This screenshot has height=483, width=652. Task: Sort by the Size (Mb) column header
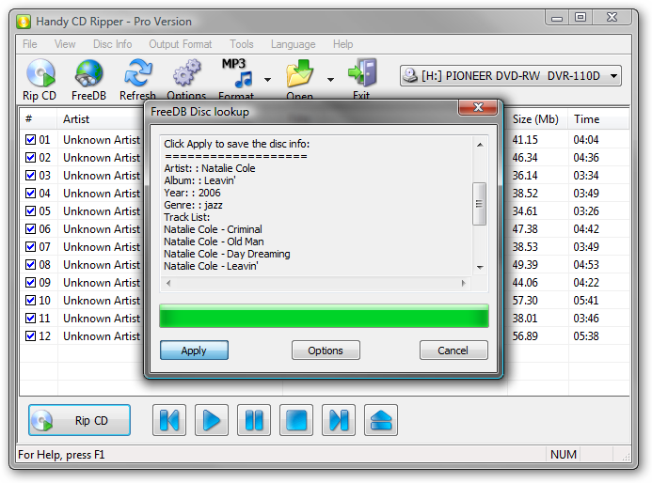[535, 119]
